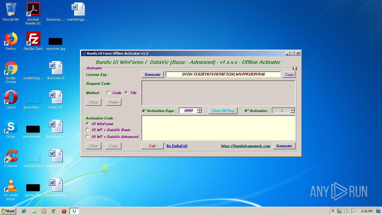Increase N° Activation Days value
The image size is (382, 215).
(199, 109)
